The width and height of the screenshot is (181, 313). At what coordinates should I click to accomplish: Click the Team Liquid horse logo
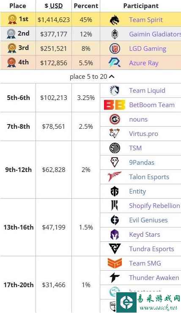coord(115,90)
